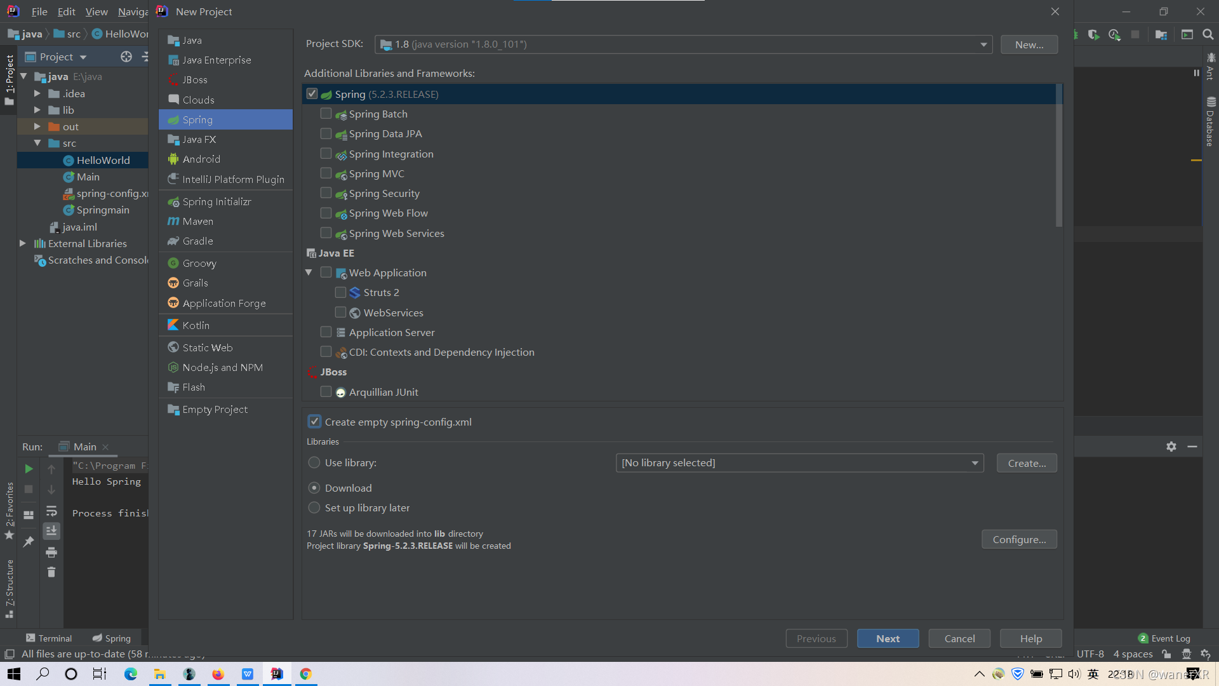1219x686 pixels.
Task: Toggle Create empty spring-config.xml
Action: click(x=314, y=421)
